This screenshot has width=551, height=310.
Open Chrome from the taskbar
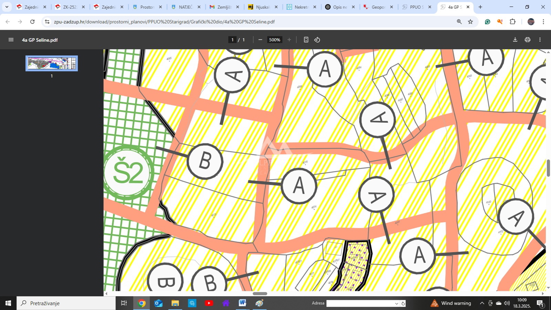point(142,303)
